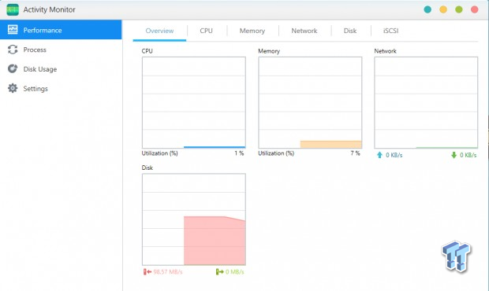
Task: Close Activity Monitor with red button
Action: pos(474,9)
